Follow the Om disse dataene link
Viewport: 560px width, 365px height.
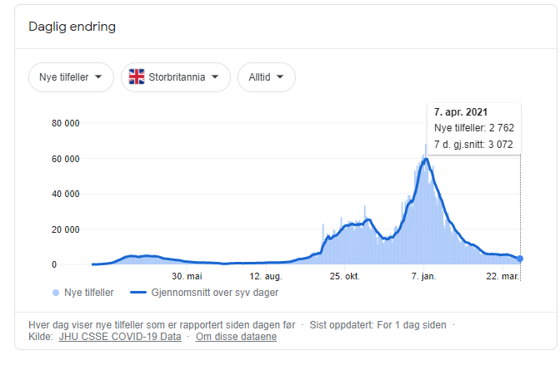(x=237, y=337)
